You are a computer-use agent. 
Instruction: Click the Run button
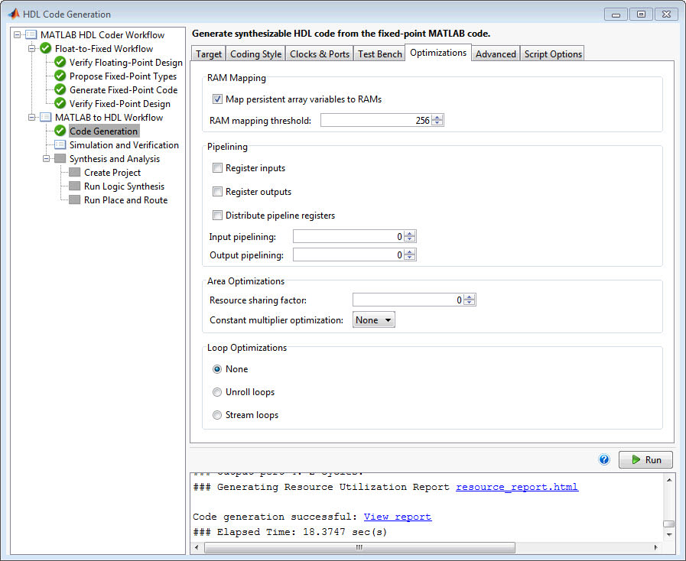645,459
